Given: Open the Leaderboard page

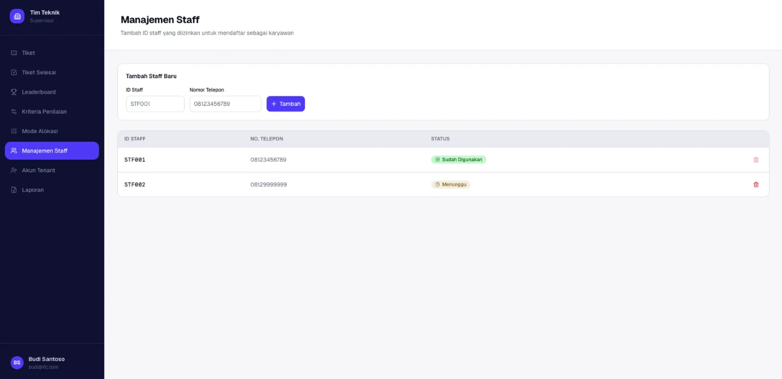Looking at the screenshot, I should click(x=51, y=92).
